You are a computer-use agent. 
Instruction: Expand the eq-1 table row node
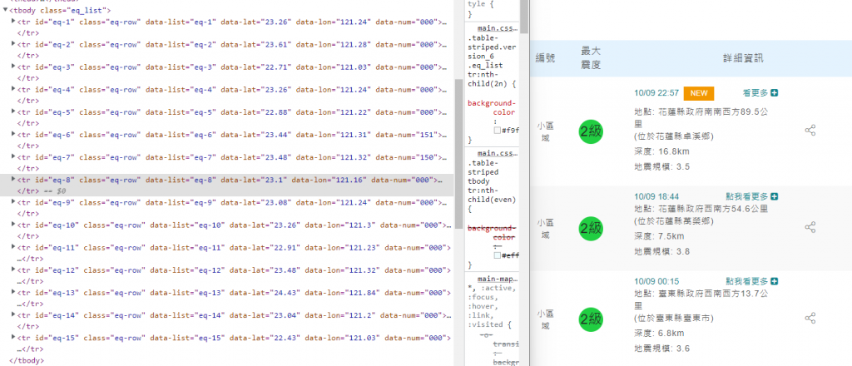13,22
